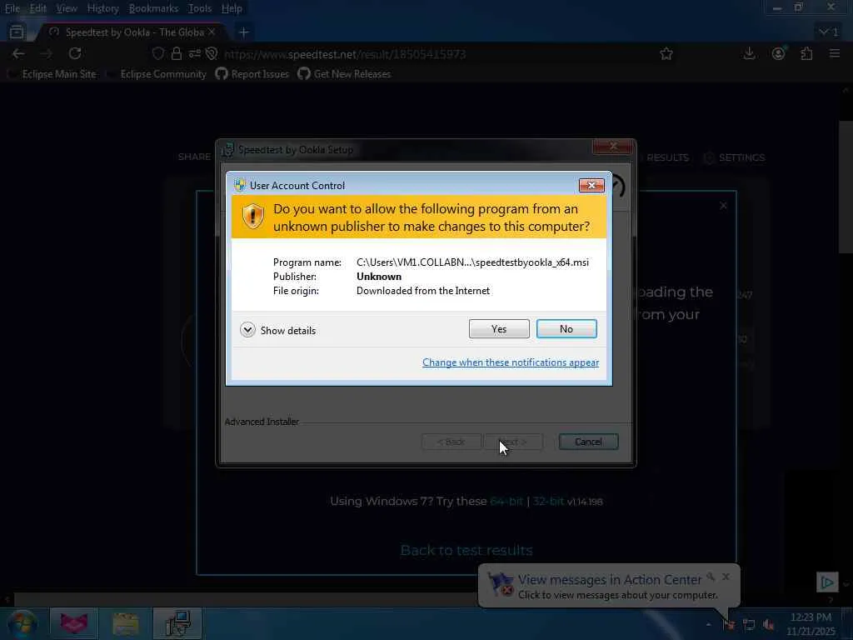Image resolution: width=853 pixels, height=640 pixels.
Task: Open the installer setup taskbar icon
Action: (177, 623)
